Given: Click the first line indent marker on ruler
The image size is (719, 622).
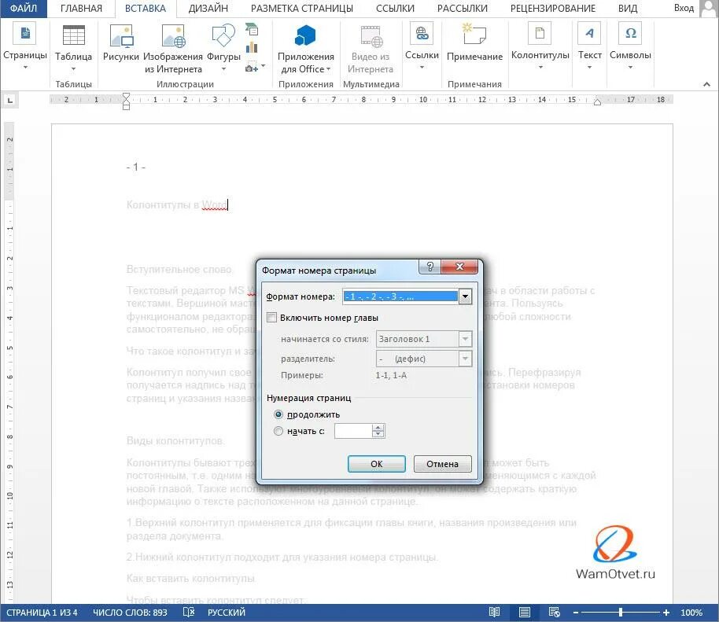Looking at the screenshot, I should 126,96.
